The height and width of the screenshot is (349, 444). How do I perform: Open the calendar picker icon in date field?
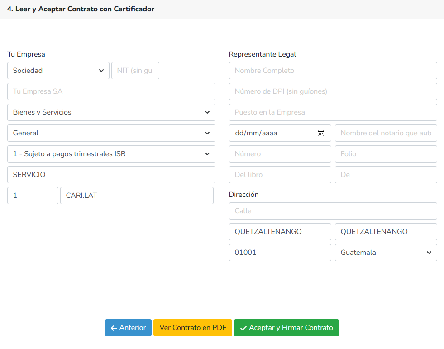(x=321, y=133)
